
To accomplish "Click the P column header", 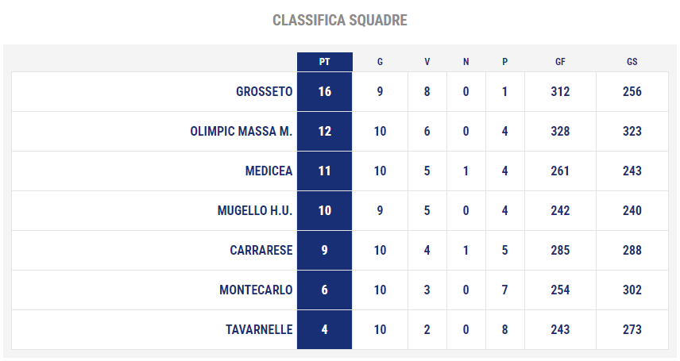I will (x=504, y=62).
